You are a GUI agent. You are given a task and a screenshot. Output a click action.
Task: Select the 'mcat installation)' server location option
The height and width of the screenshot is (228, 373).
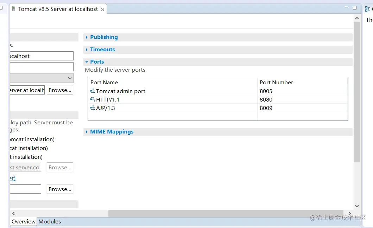point(32,139)
